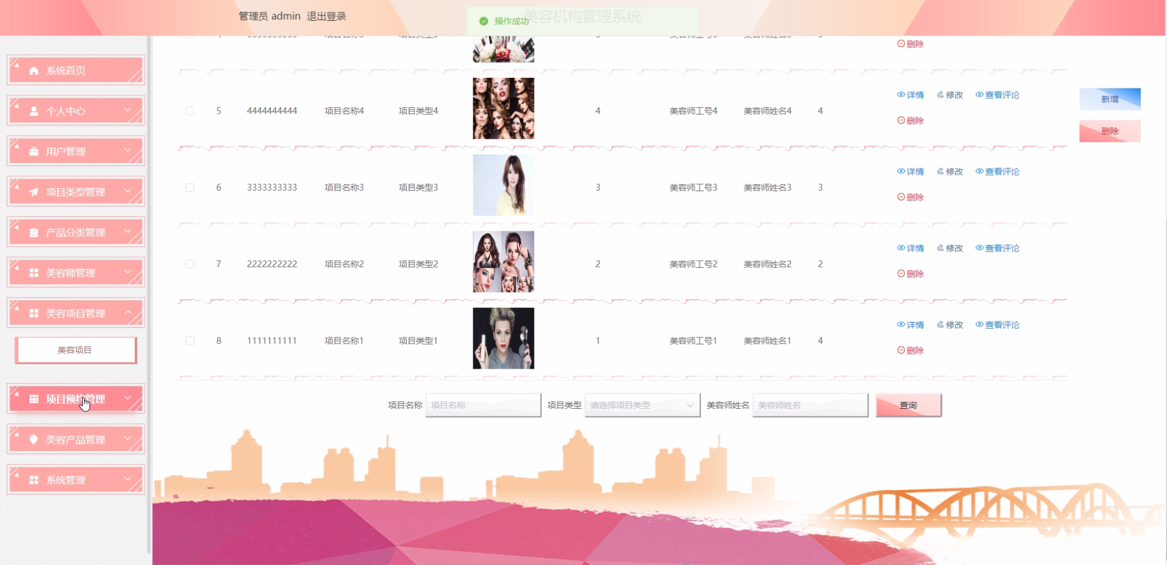Click the pink 删除 batch button on the right
Screen dimensions: 1167x565
pos(1110,131)
